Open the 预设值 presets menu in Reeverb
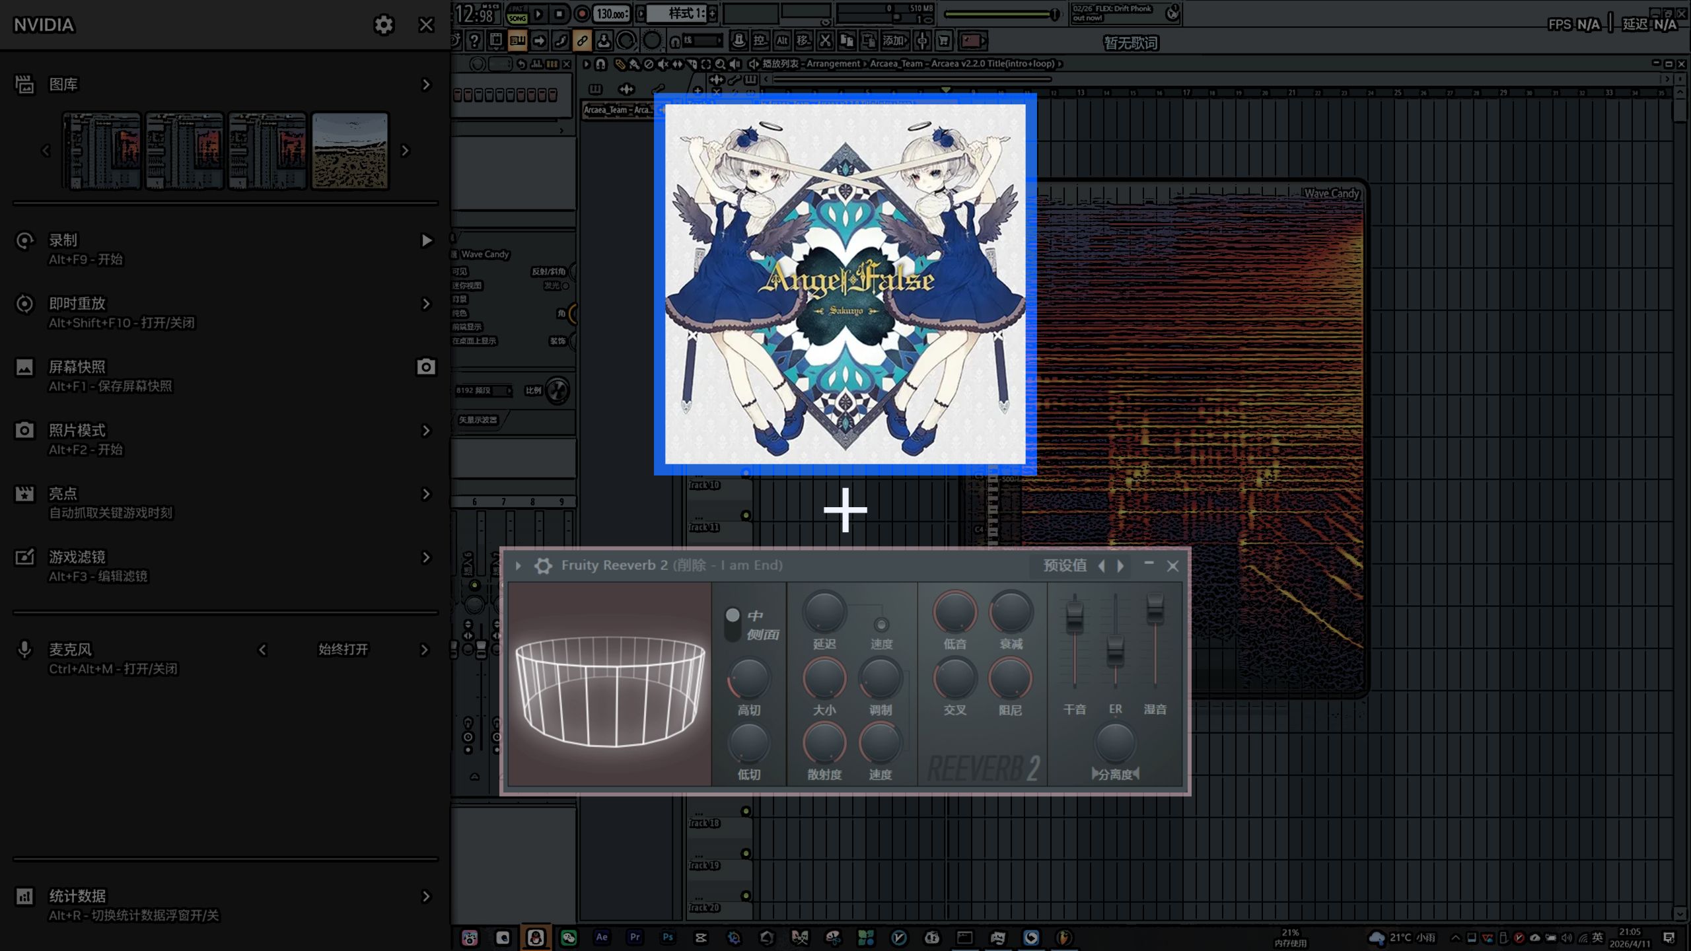Viewport: 1691px width, 951px height. (1065, 565)
